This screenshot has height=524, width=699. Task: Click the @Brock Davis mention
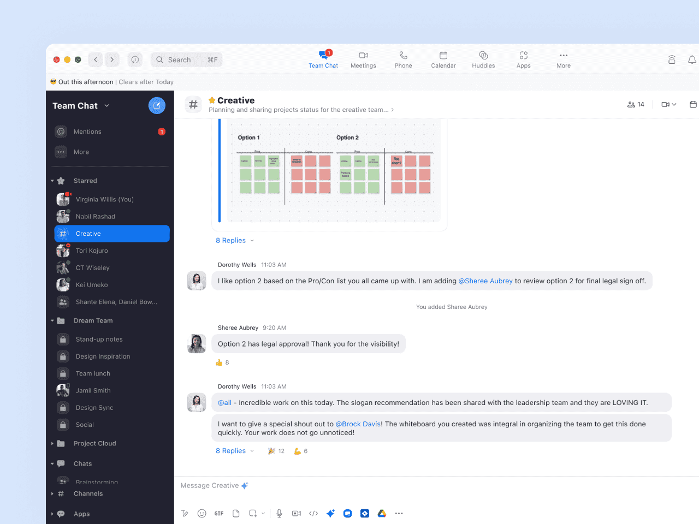(x=358, y=424)
